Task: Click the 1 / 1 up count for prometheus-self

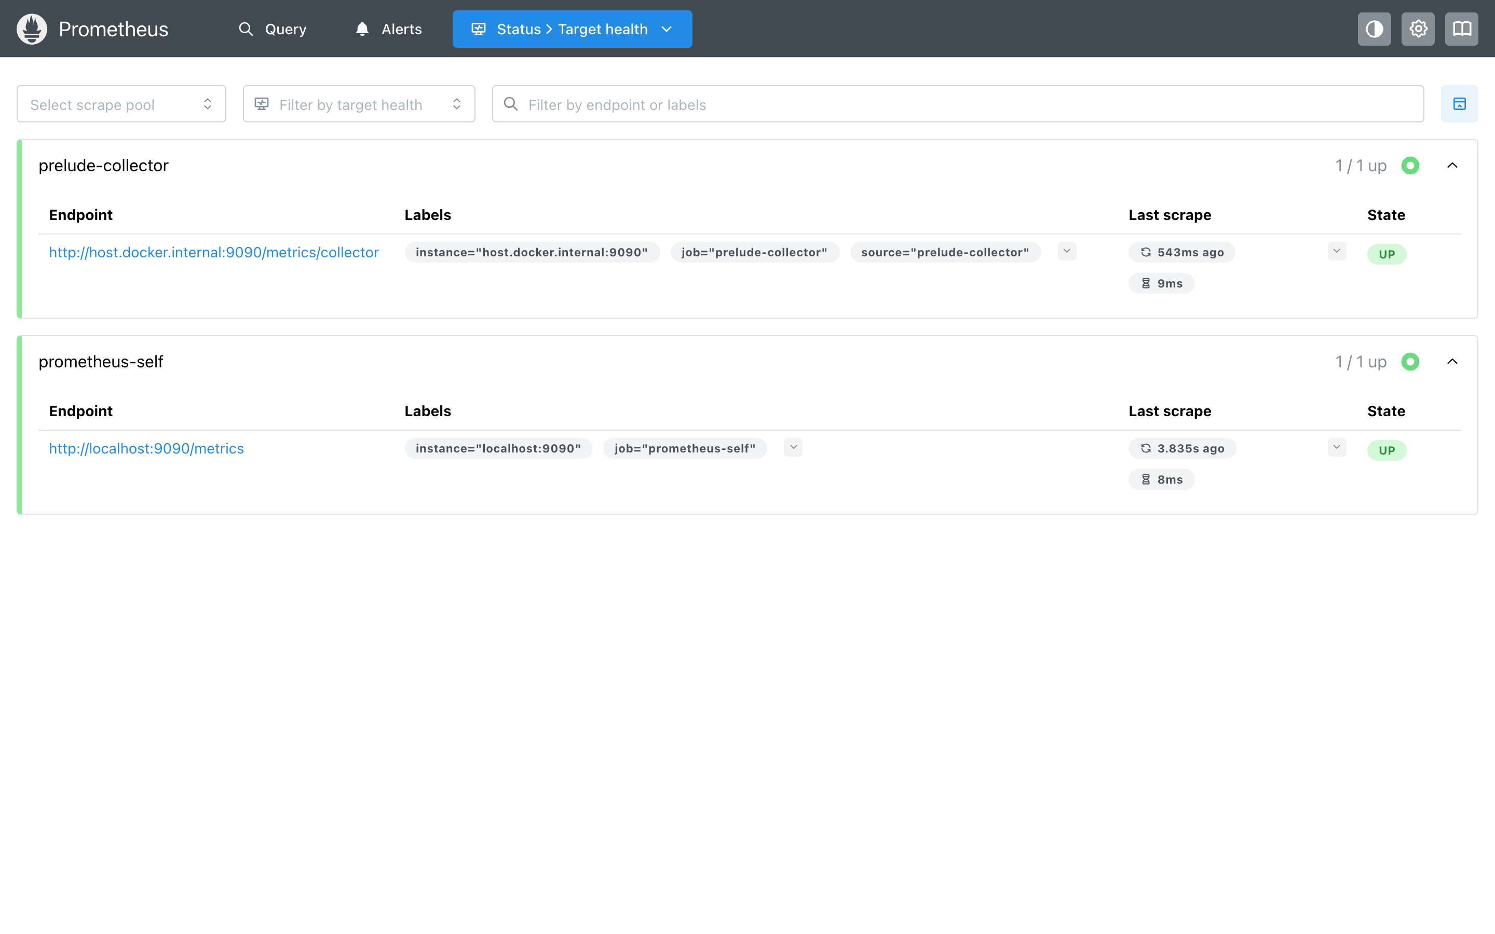Action: (1361, 362)
